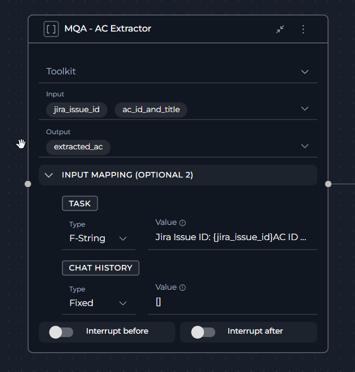Expand the Toolkit dropdown
Image resolution: width=355 pixels, height=372 pixels.
click(305, 72)
